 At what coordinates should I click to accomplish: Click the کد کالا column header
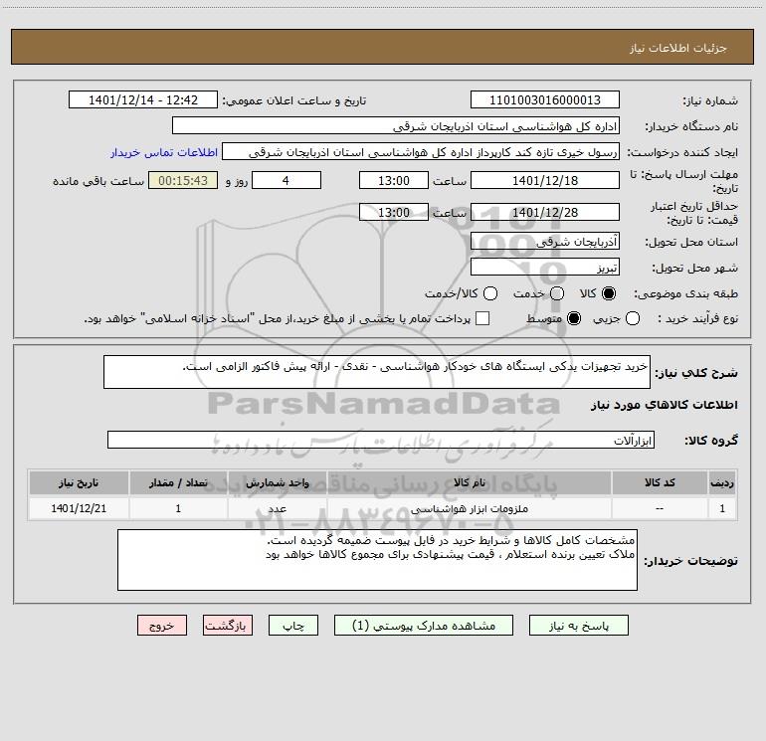coord(660,482)
